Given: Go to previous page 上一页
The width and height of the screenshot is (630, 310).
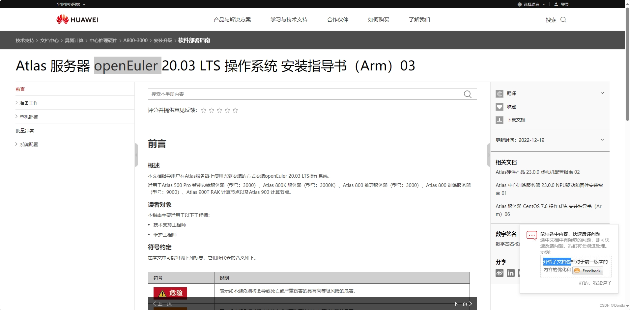Looking at the screenshot, I should pyautogui.click(x=162, y=304).
